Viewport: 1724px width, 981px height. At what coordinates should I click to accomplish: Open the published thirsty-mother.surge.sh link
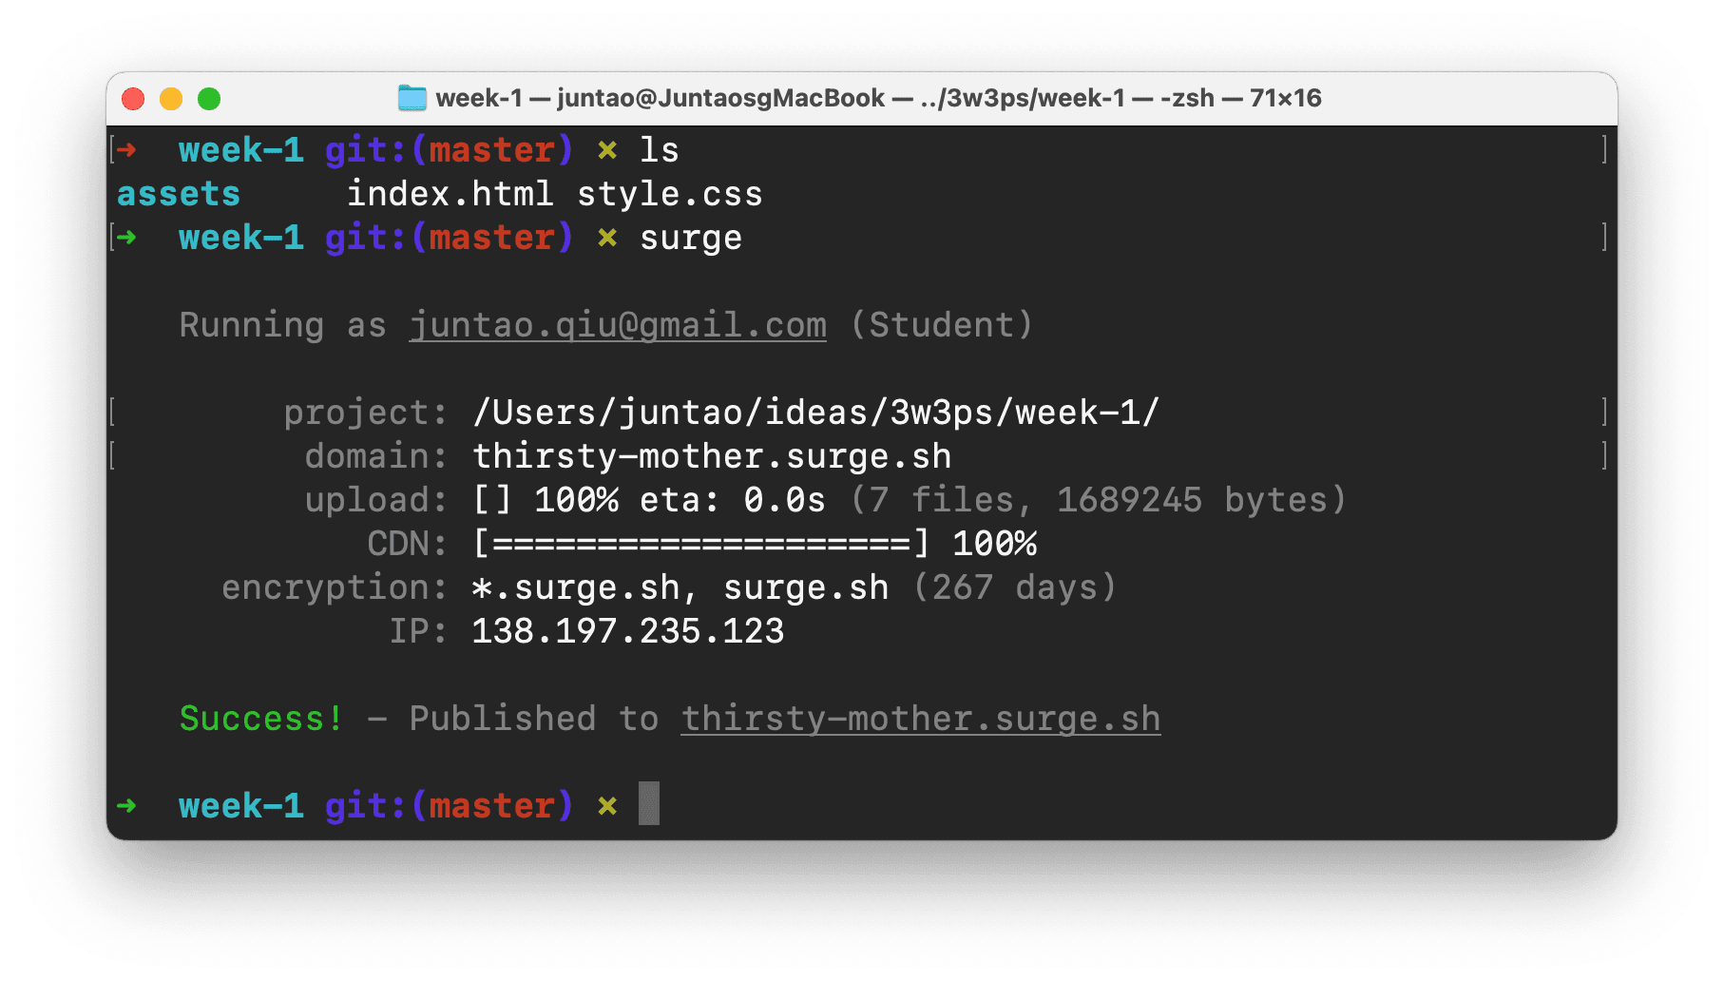[x=920, y=719]
